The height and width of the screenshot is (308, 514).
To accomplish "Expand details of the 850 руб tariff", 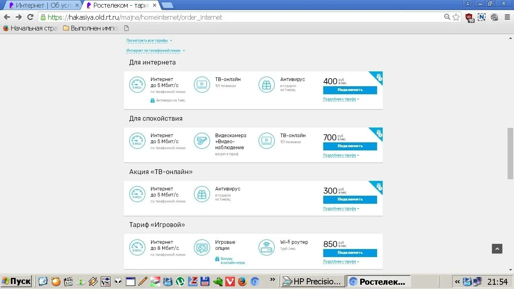I will (341, 261).
